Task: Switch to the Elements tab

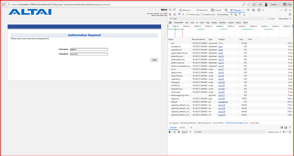Action: [x=202, y=10]
